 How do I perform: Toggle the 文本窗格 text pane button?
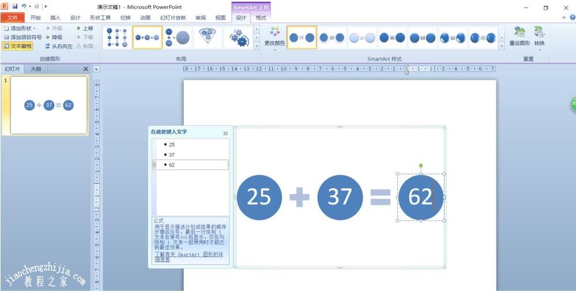tap(17, 46)
